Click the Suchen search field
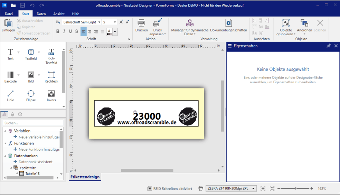This screenshot has width=340, height=195. (x=33, y=123)
